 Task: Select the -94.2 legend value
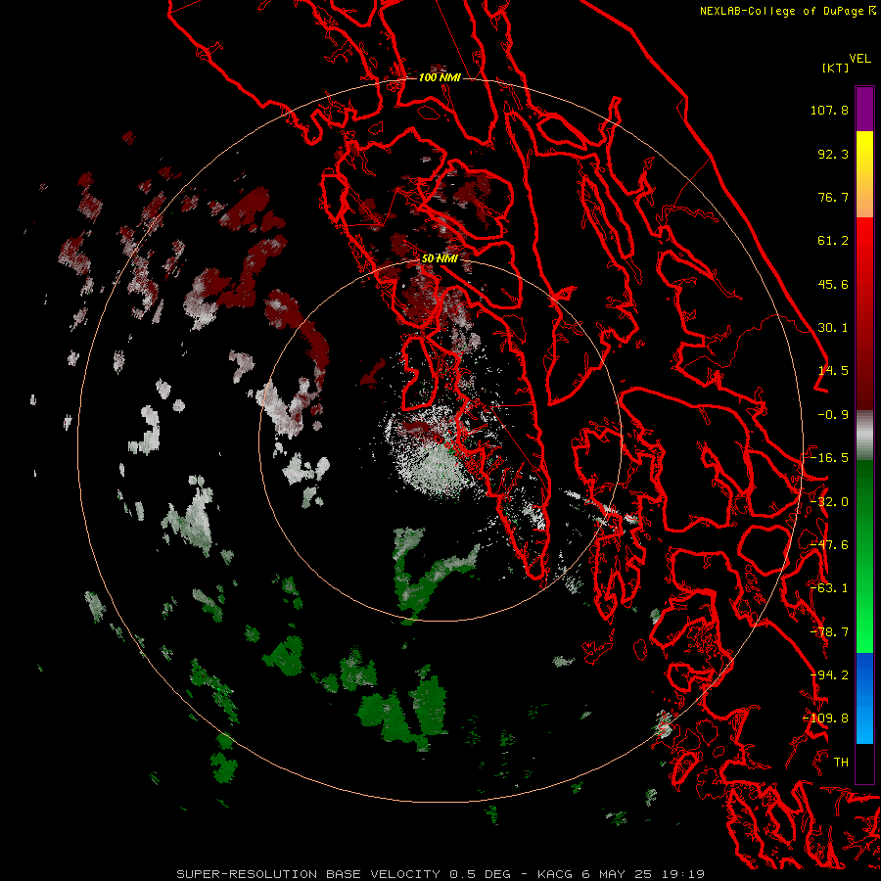pyautogui.click(x=829, y=675)
